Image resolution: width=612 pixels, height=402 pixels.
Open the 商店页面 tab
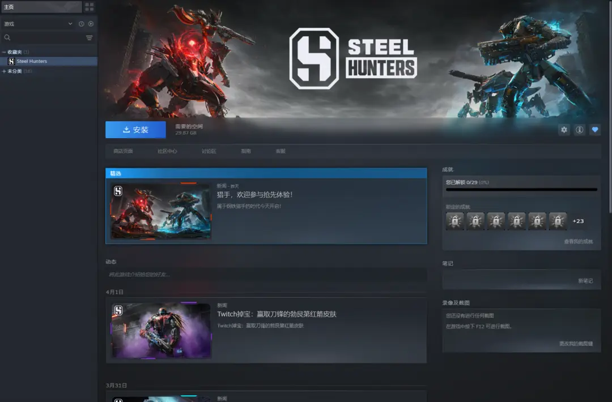coord(123,151)
